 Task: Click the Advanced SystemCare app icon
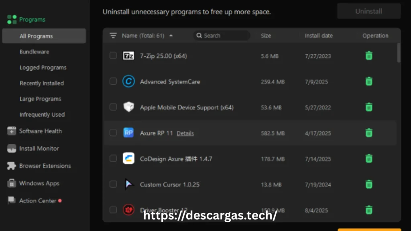point(128,81)
